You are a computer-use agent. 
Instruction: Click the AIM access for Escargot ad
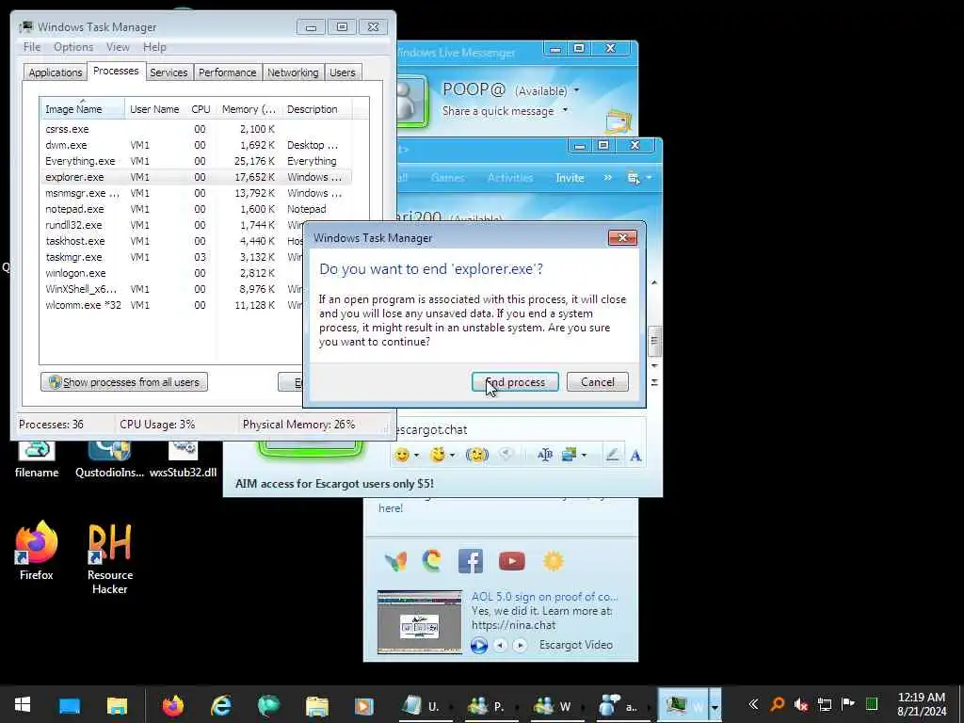tap(334, 483)
